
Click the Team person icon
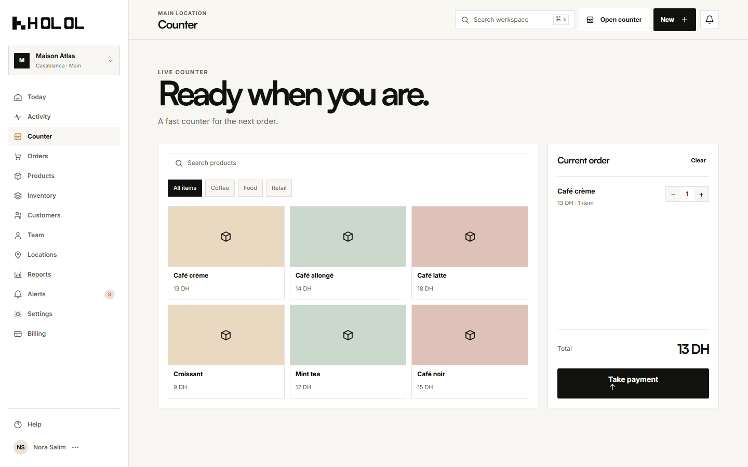click(18, 235)
